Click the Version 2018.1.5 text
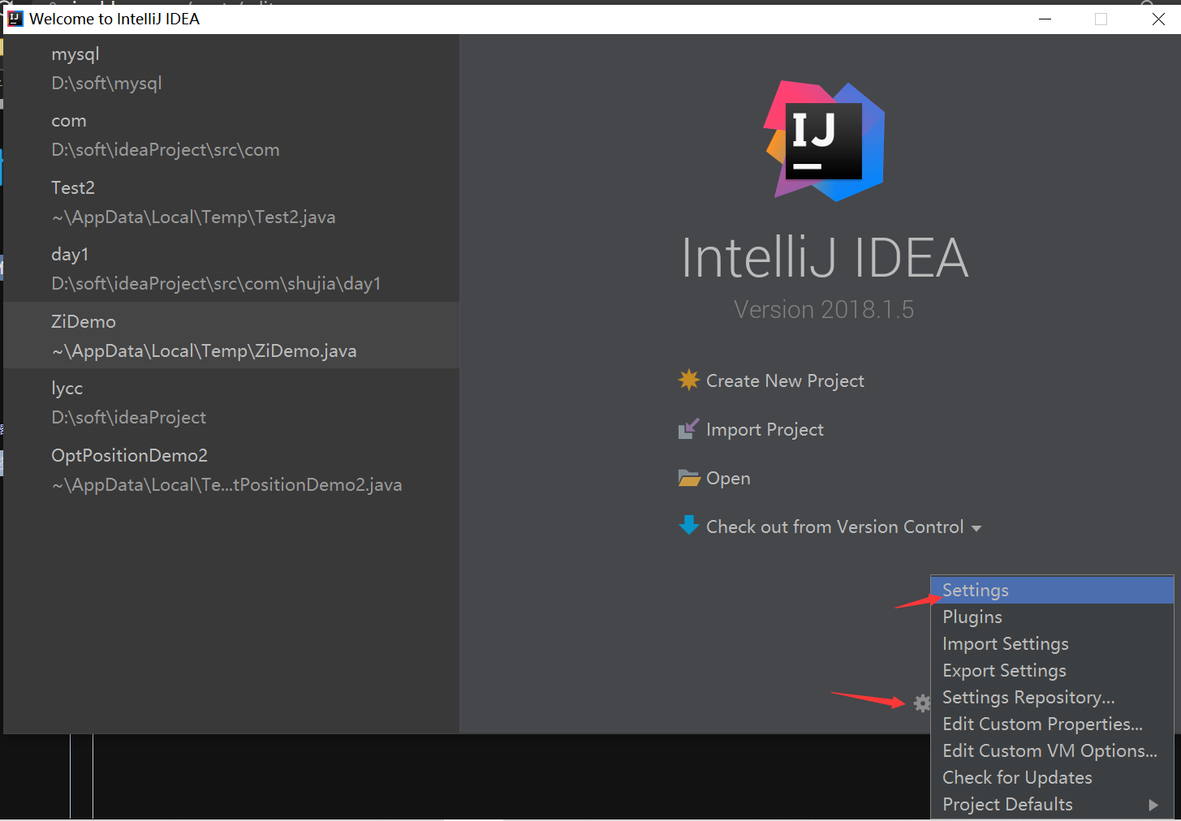Image resolution: width=1181 pixels, height=821 pixels. point(824,309)
